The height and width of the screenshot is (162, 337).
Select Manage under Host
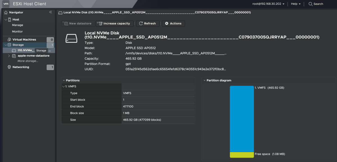point(17,25)
